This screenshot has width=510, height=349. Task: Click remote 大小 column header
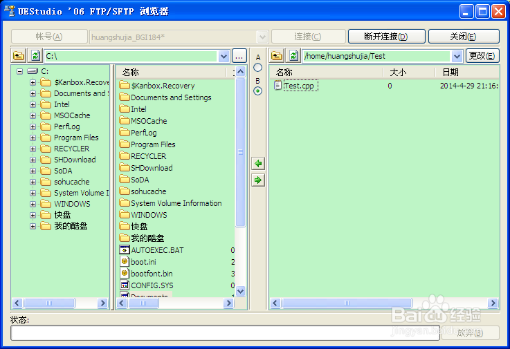click(409, 72)
